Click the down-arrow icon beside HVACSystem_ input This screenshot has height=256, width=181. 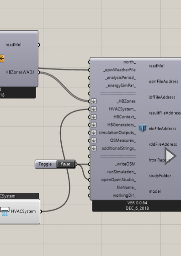94,109
